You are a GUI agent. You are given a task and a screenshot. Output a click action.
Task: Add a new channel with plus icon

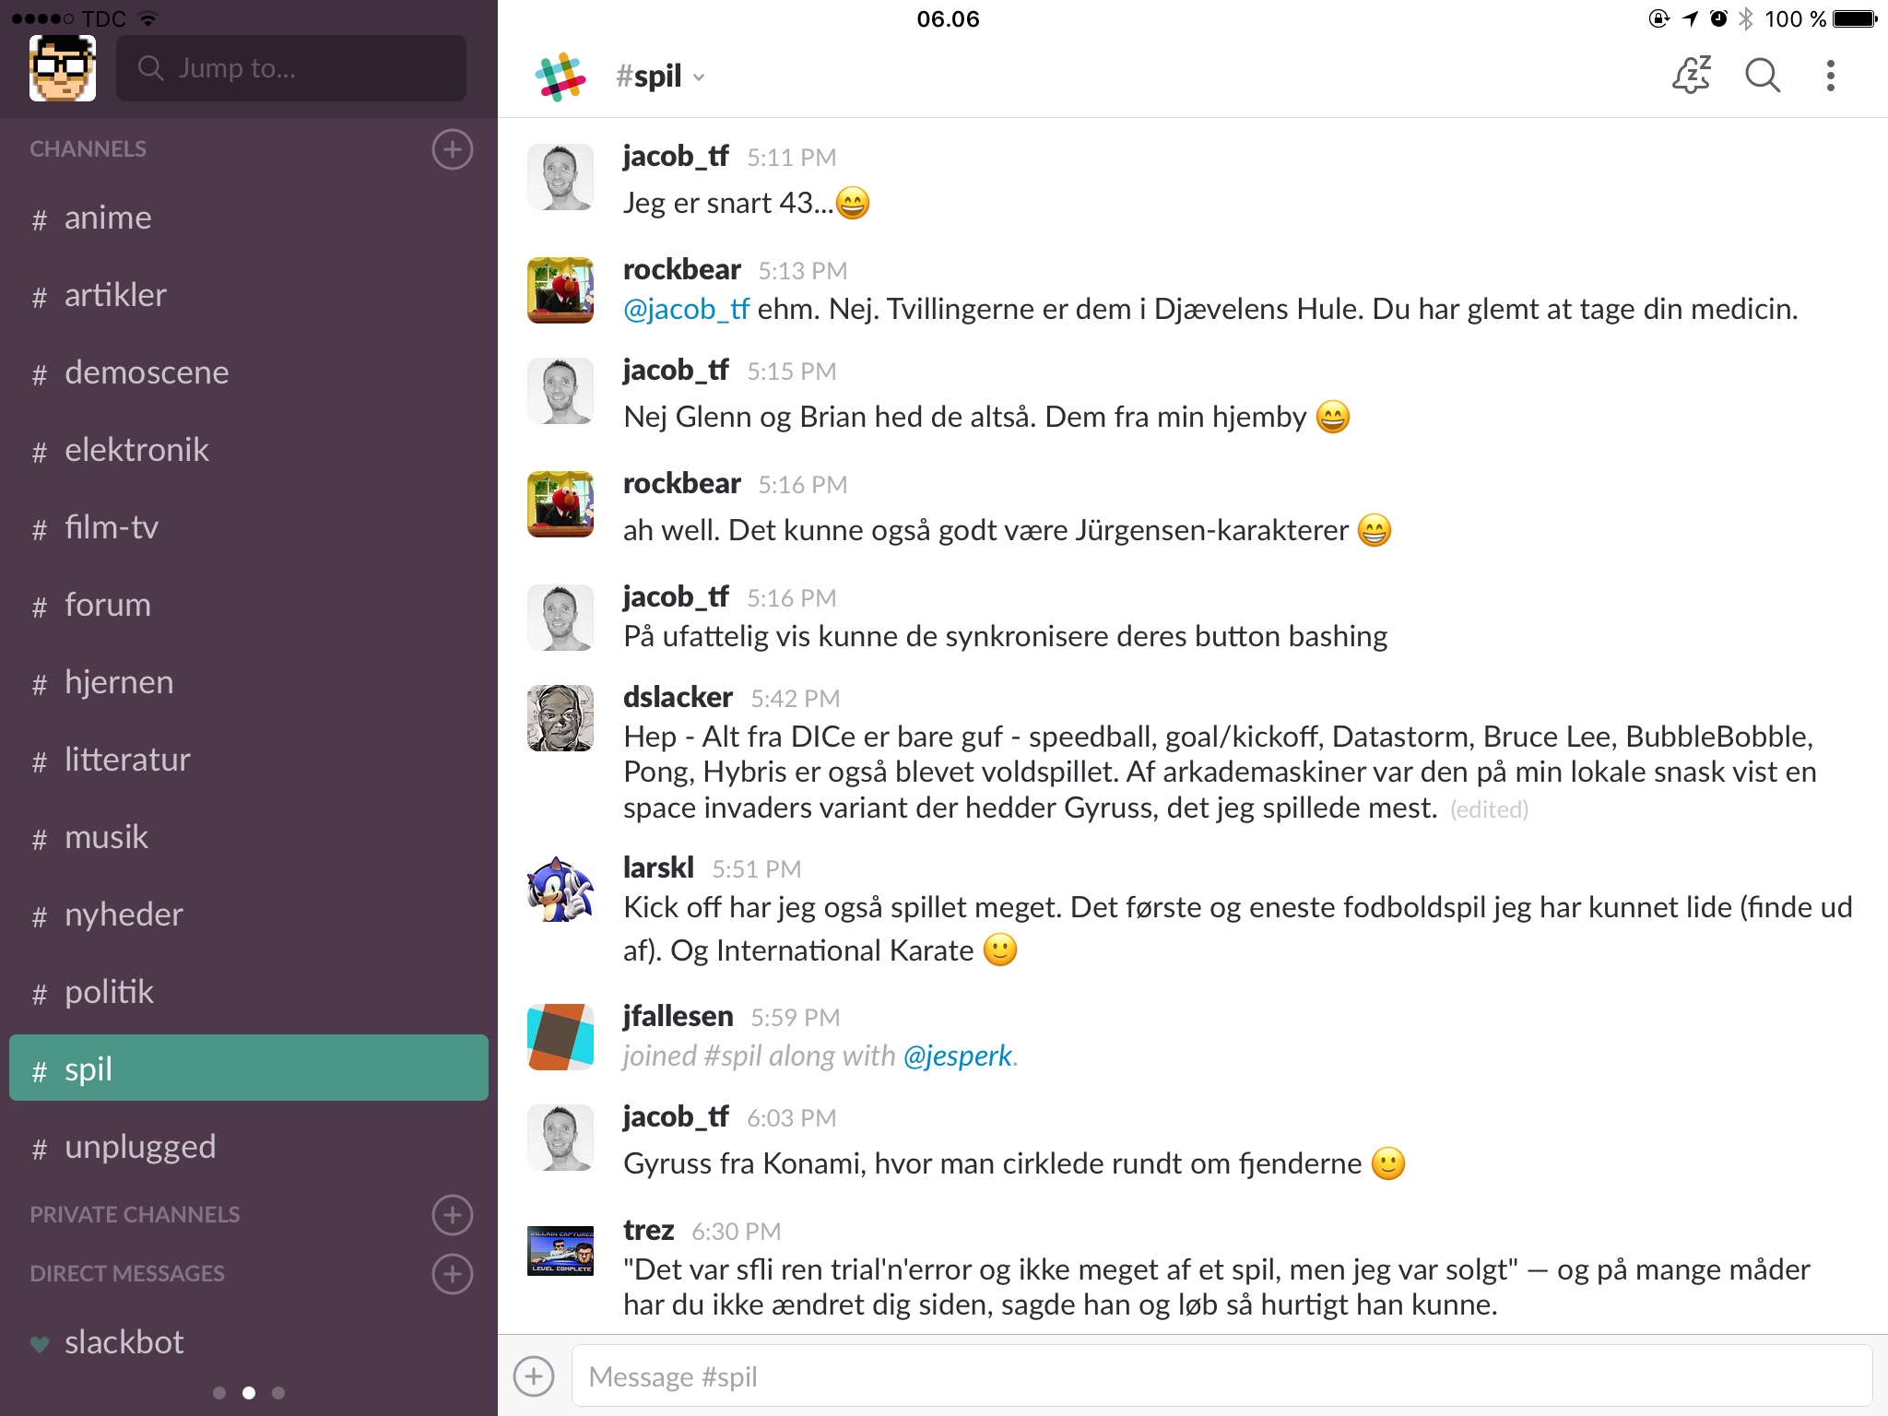pos(452,149)
